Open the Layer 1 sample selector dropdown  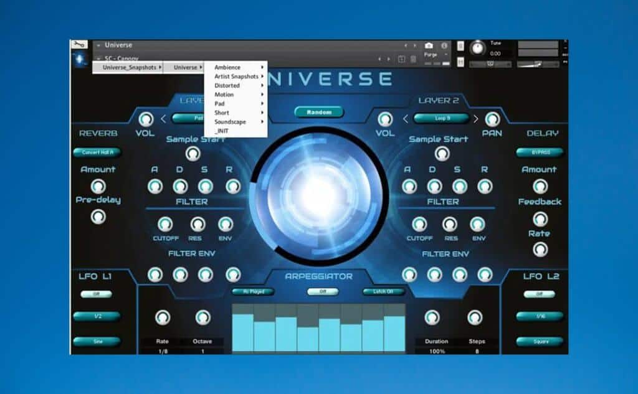click(x=188, y=118)
